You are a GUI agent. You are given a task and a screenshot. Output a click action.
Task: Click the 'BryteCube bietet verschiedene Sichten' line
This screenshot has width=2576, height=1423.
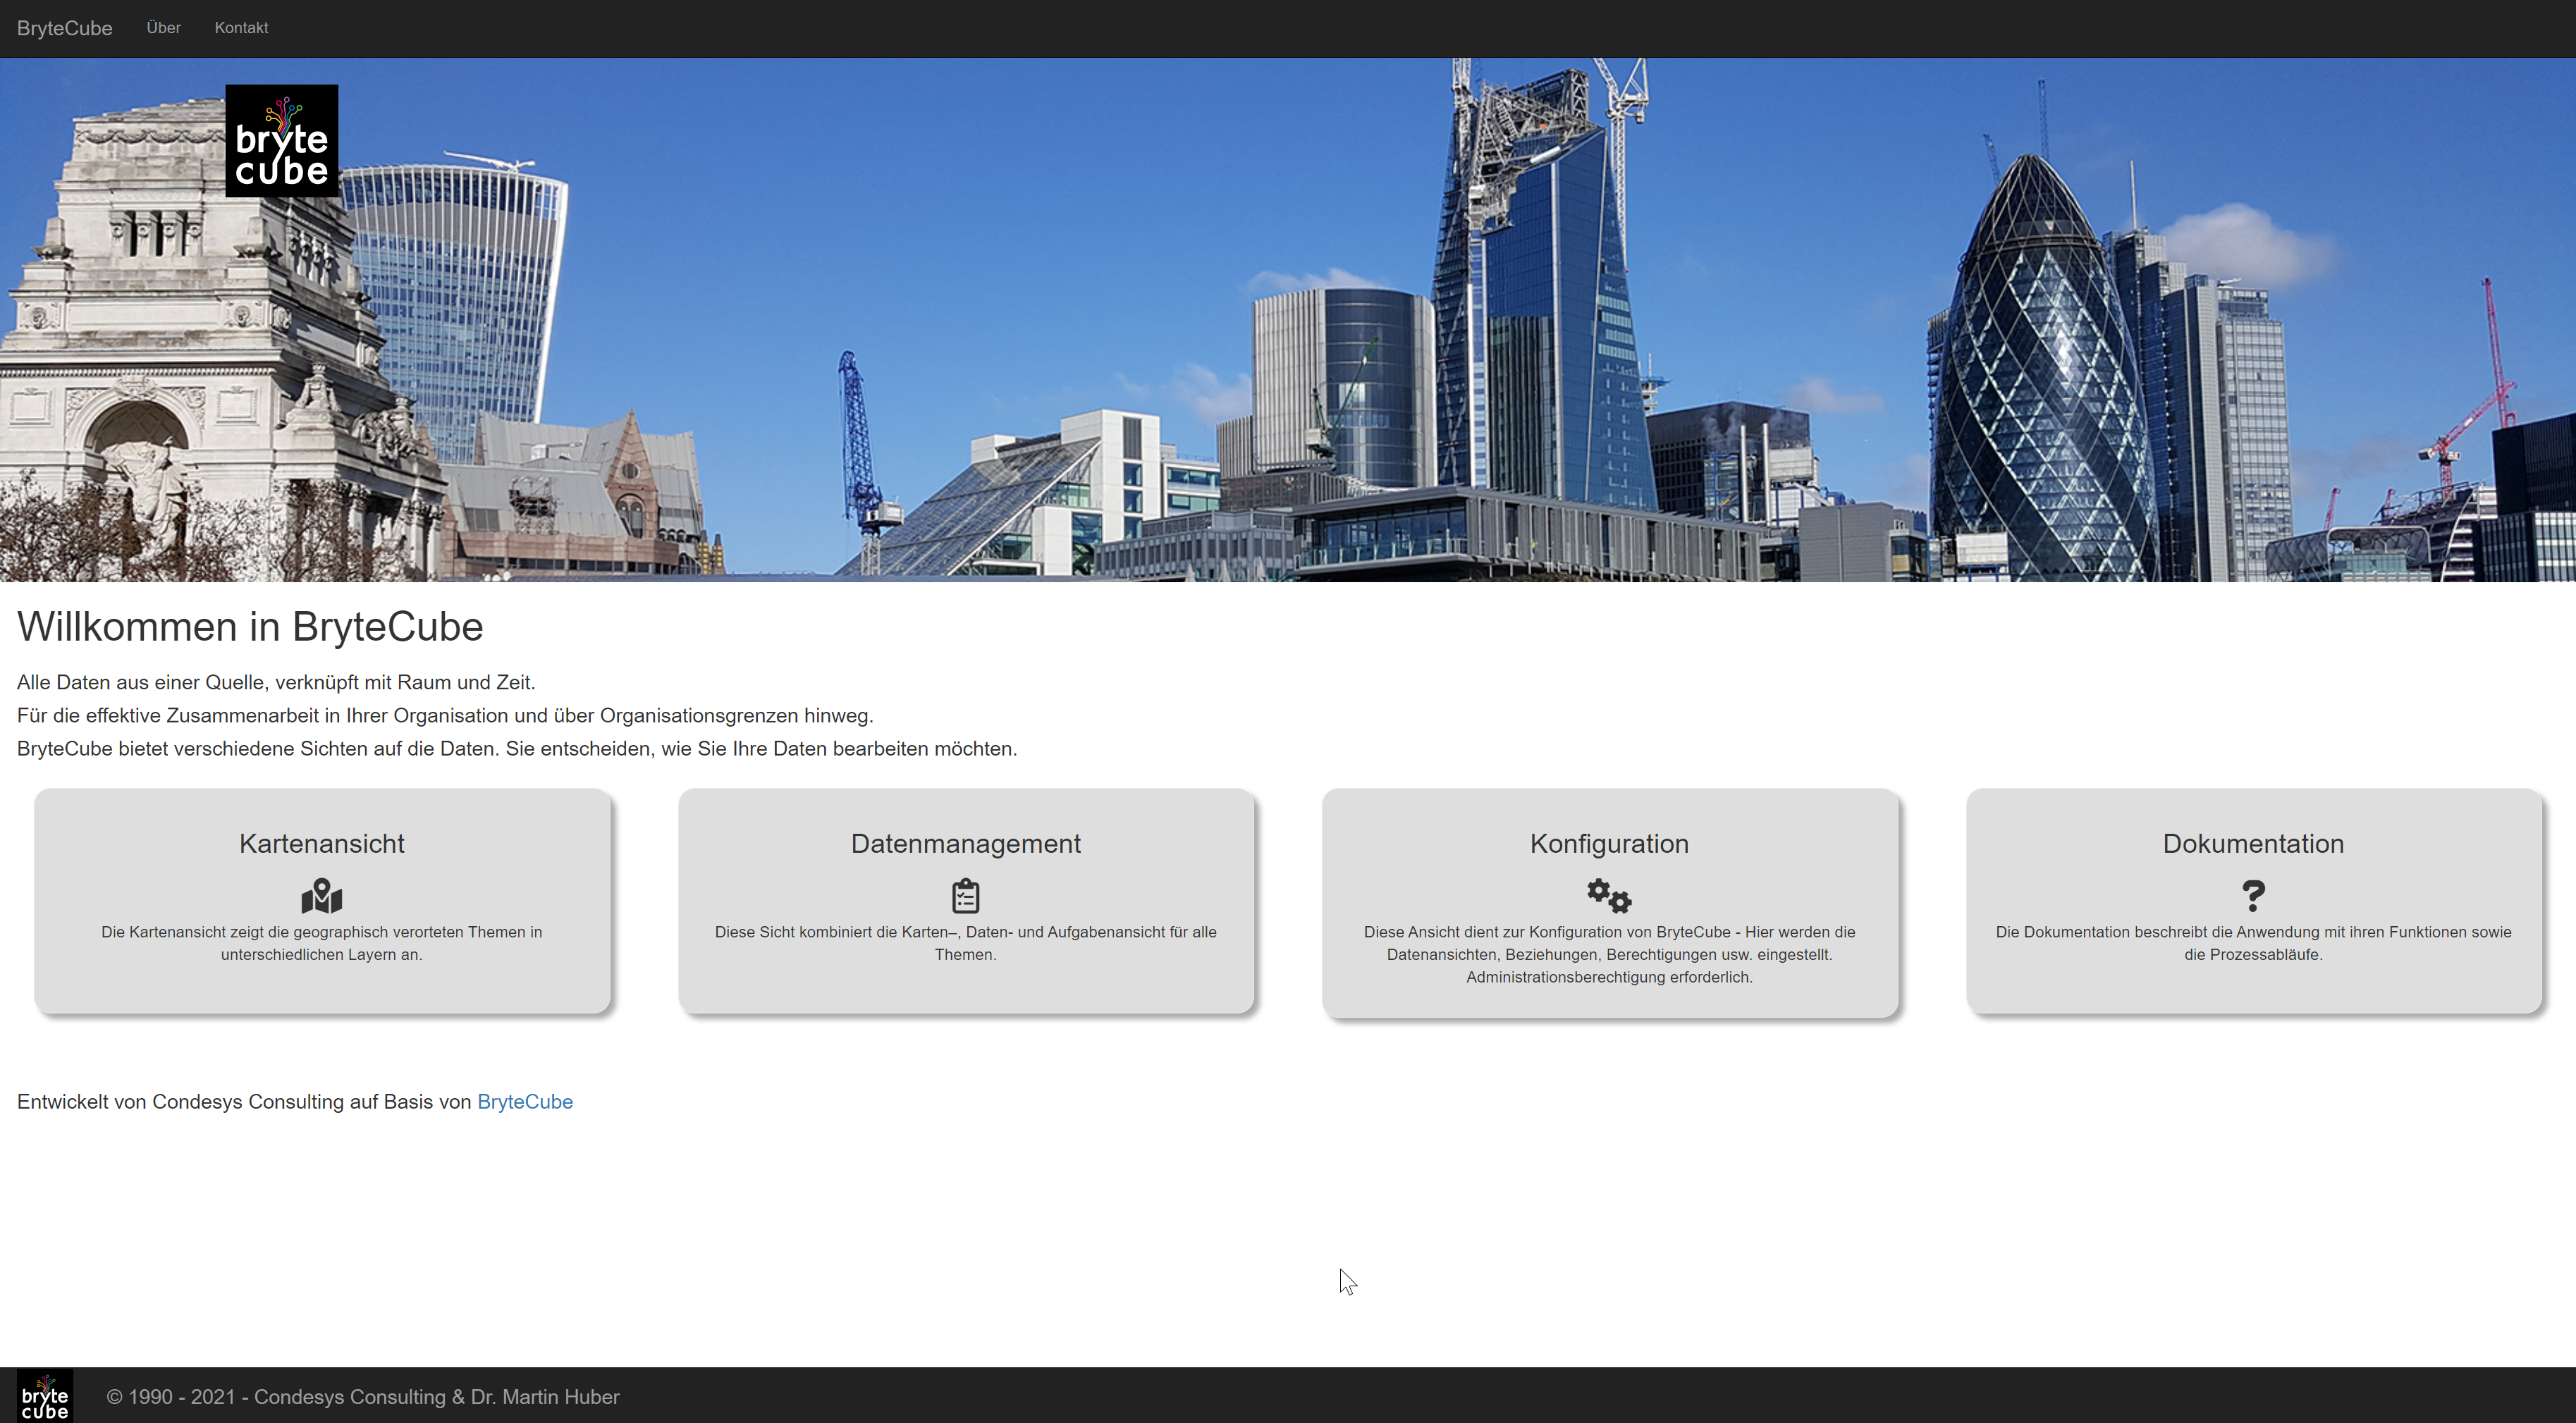point(517,749)
